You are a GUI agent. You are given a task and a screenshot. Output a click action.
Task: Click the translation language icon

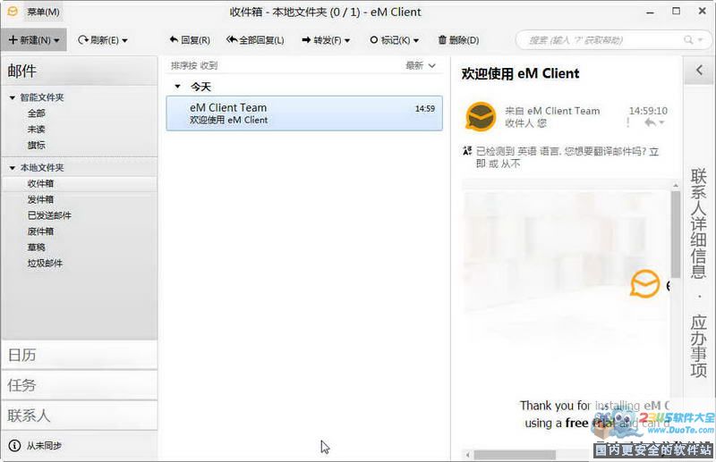pyautogui.click(x=466, y=151)
